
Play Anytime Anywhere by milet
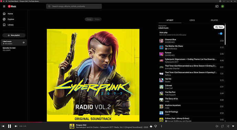[x=192, y=106]
